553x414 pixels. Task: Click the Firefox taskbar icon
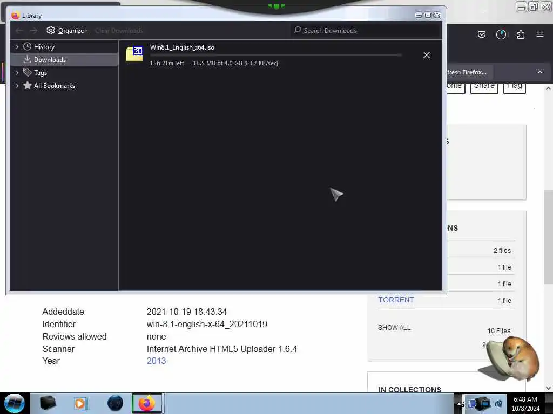point(147,403)
